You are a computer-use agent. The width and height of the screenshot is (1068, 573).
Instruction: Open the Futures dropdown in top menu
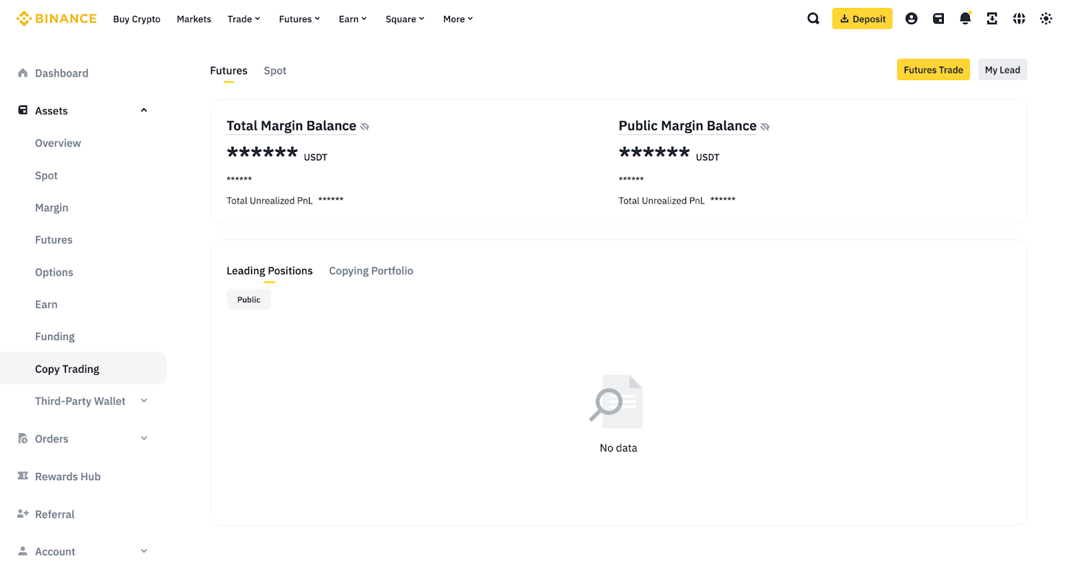click(x=300, y=19)
